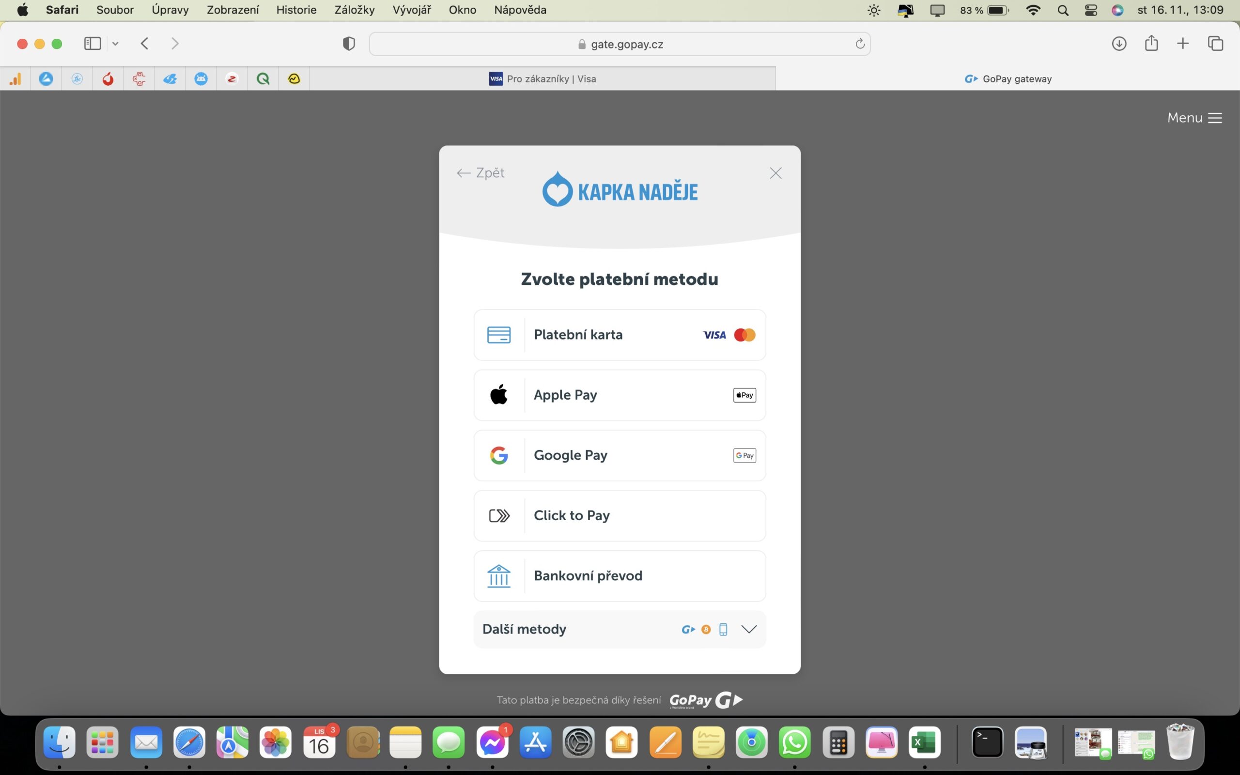1240x775 pixels.
Task: Click the Share toolbar icon
Action: (1151, 43)
